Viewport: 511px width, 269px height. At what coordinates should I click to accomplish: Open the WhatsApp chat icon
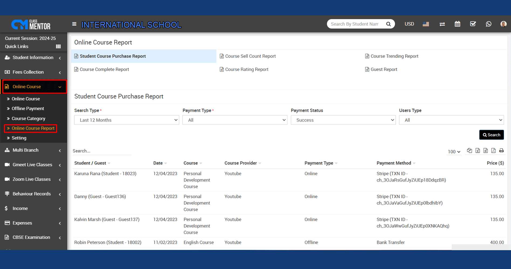(x=489, y=24)
